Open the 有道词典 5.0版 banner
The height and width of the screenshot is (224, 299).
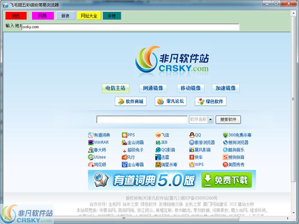[x=171, y=180]
